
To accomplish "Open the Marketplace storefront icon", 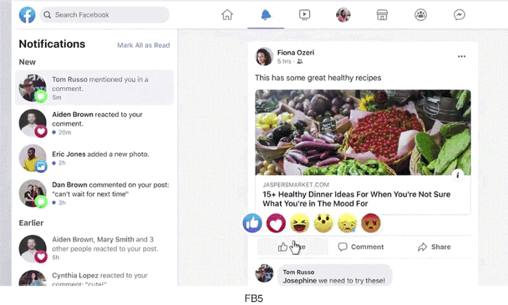I will point(382,15).
